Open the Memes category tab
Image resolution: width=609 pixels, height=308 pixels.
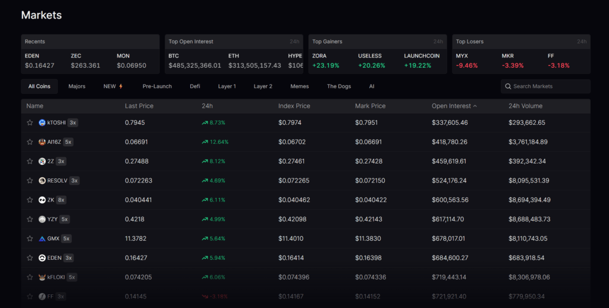(x=299, y=86)
